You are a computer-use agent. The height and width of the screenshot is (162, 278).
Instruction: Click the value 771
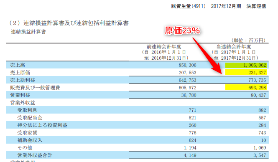pos(192,110)
